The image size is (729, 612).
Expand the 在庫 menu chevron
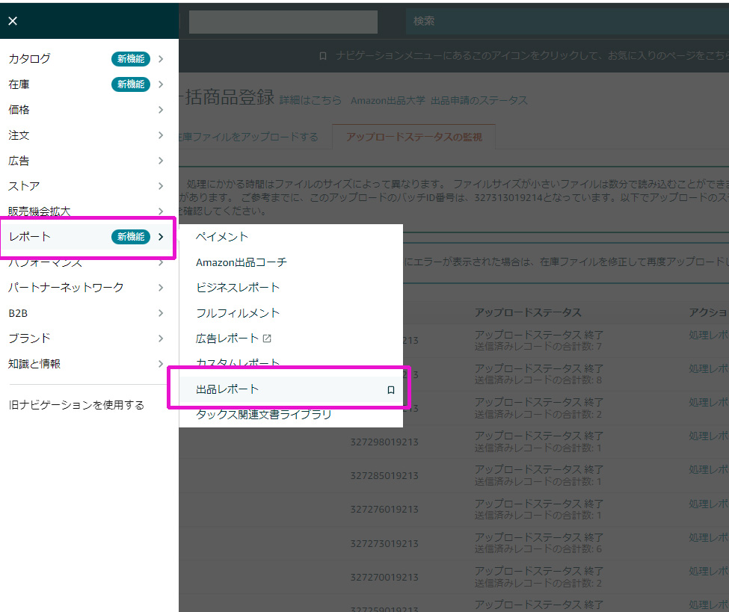pyautogui.click(x=161, y=84)
